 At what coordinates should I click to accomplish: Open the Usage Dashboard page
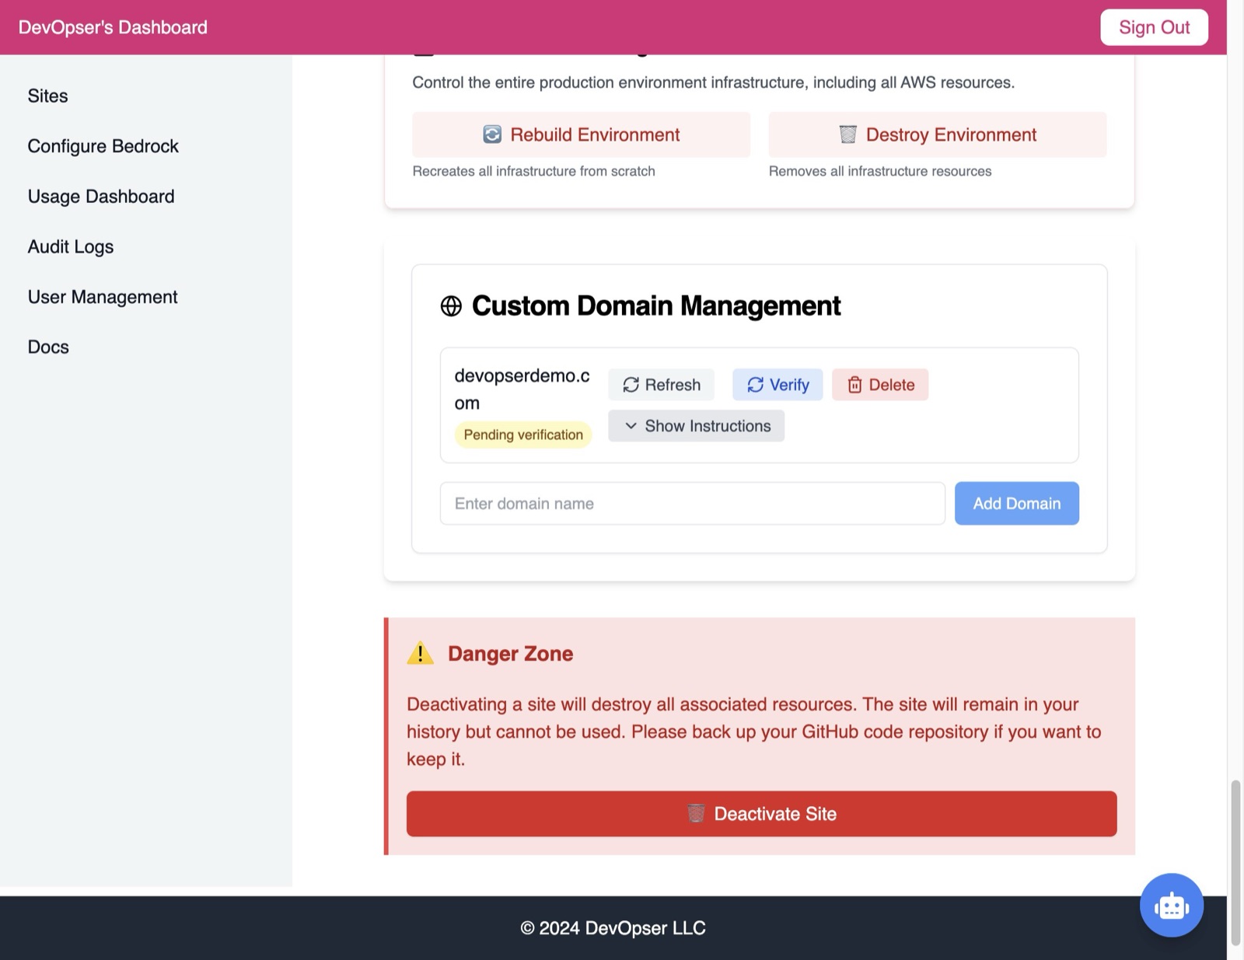(x=101, y=197)
